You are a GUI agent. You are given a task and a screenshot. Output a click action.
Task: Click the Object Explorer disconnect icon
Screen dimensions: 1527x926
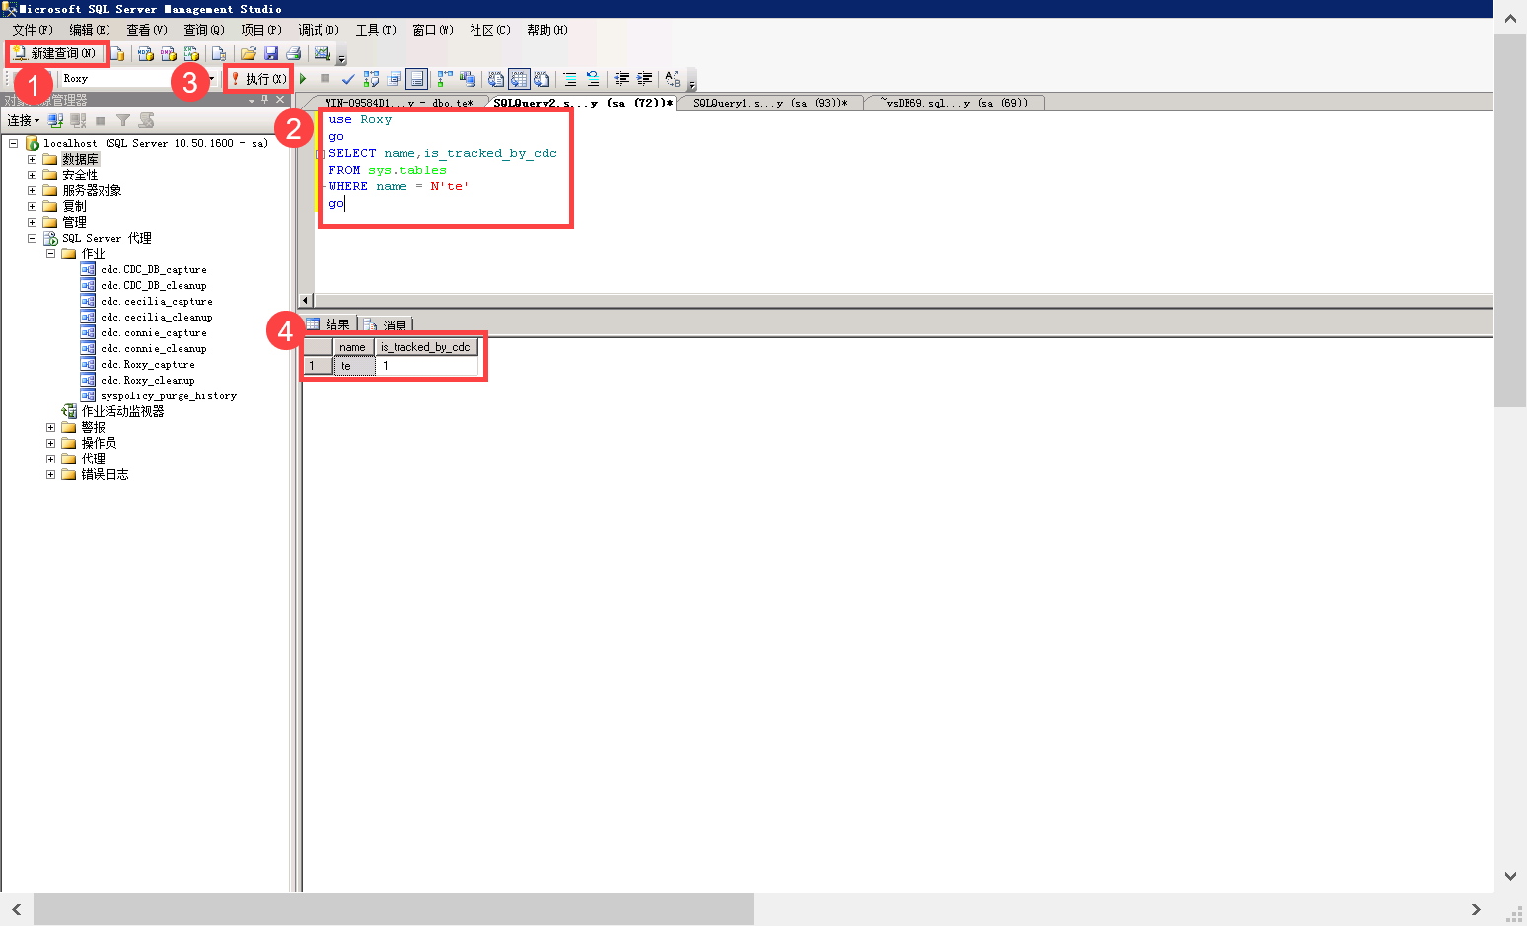coord(78,120)
